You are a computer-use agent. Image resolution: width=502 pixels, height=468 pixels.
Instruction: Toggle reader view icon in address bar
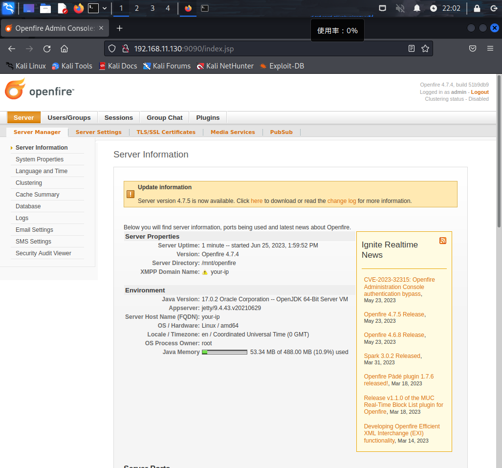[x=412, y=48]
